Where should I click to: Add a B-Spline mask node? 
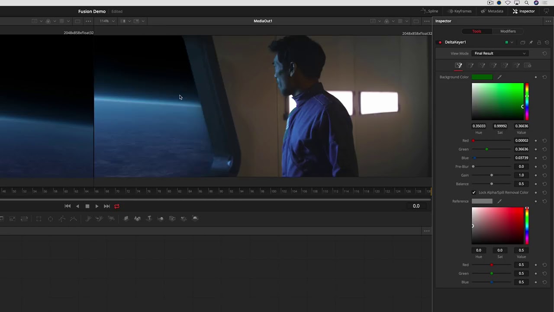pyautogui.click(x=73, y=219)
